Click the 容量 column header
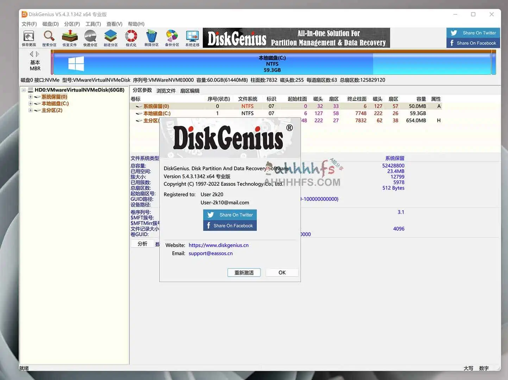The width and height of the screenshot is (508, 380). click(x=421, y=99)
